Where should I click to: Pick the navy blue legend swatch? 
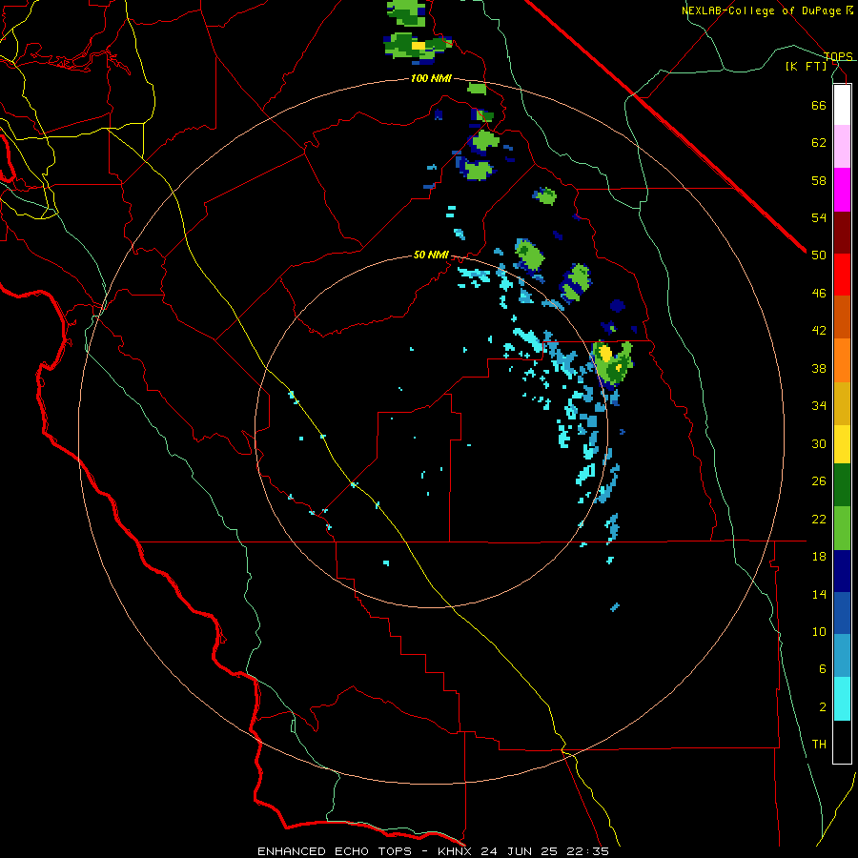tap(842, 571)
